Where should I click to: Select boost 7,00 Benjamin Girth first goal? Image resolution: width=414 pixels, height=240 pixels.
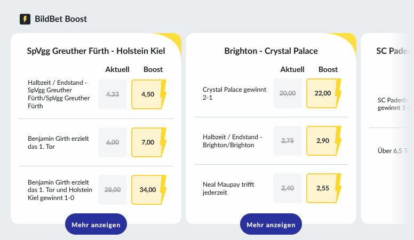[x=148, y=142]
